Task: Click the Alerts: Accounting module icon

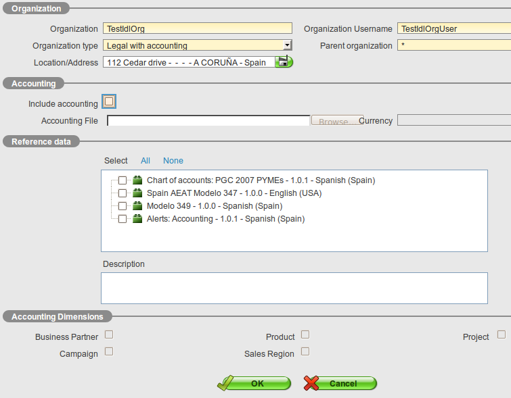Action: (x=138, y=219)
